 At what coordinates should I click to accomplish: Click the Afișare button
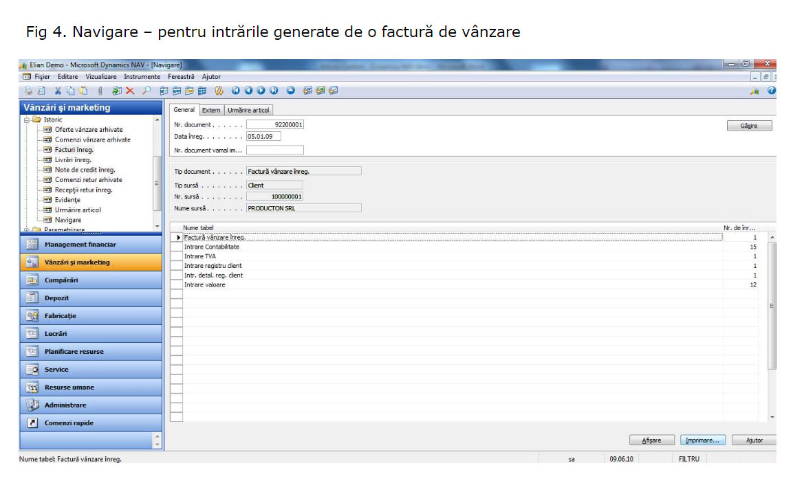[651, 440]
